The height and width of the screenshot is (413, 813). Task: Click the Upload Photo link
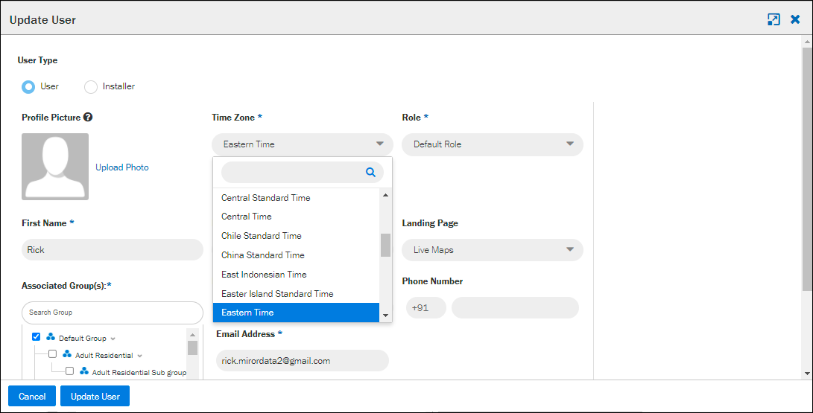pos(122,167)
